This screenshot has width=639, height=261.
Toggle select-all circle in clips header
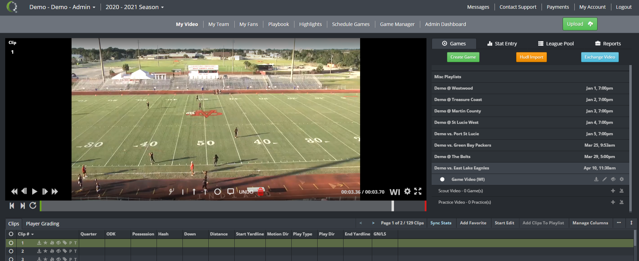point(11,234)
